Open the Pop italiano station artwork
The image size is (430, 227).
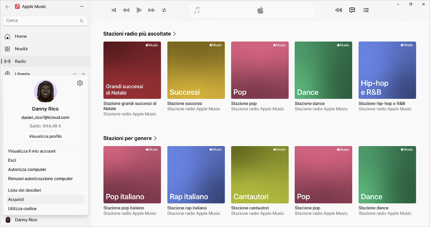click(132, 175)
